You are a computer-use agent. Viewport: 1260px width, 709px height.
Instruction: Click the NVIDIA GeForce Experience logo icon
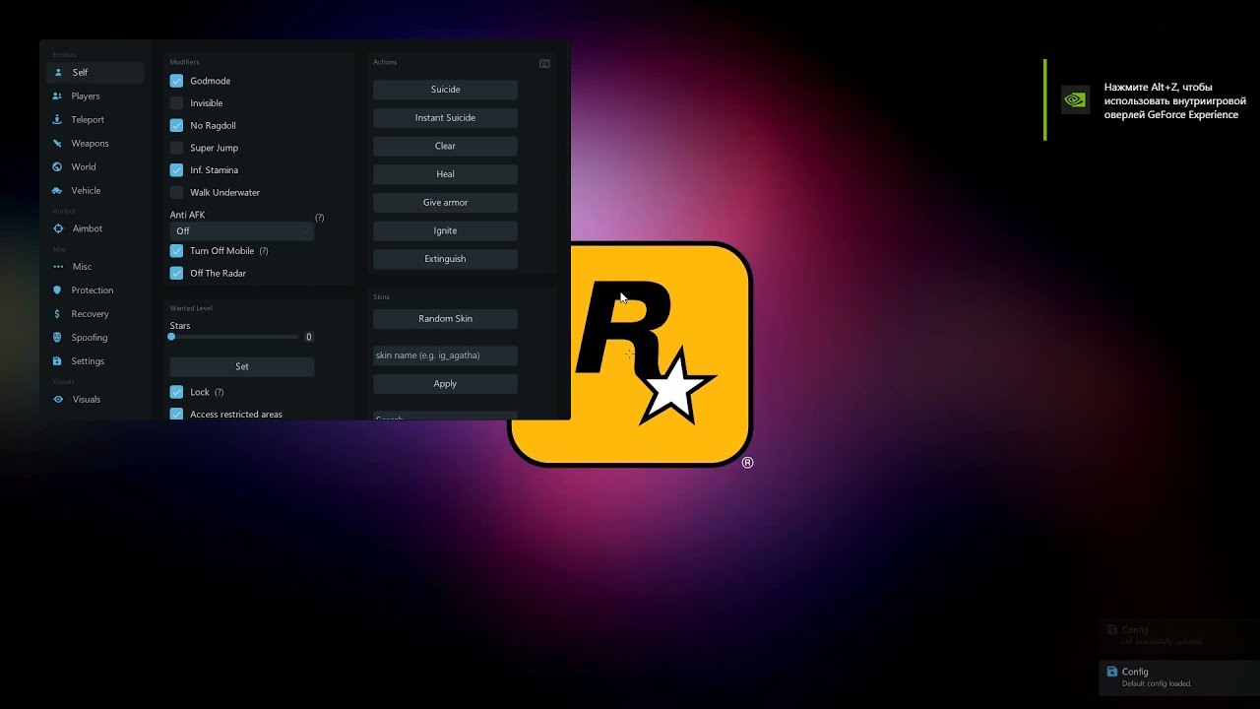coord(1075,99)
